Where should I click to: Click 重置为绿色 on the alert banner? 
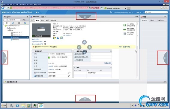pyautogui.click(x=127, y=47)
